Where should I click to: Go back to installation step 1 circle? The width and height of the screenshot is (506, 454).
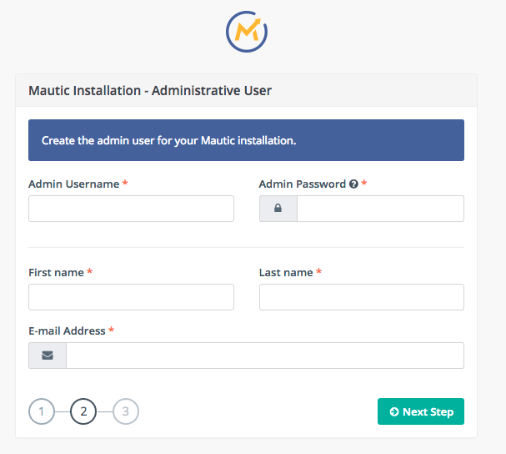point(42,411)
